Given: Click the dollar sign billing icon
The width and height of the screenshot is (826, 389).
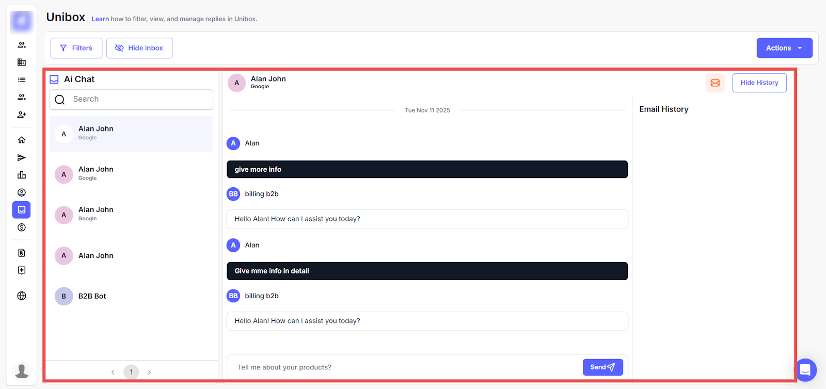Looking at the screenshot, I should pyautogui.click(x=22, y=228).
